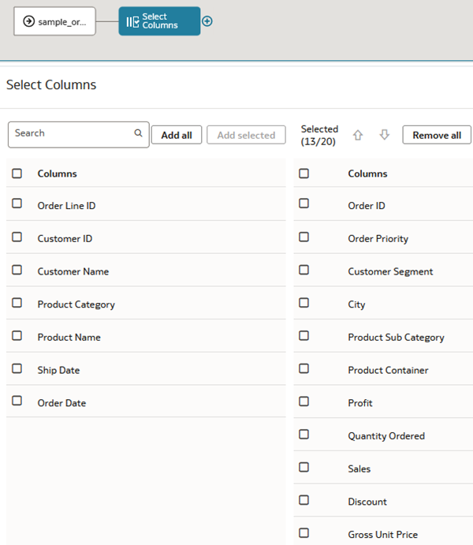Select the Select Columns step node
The height and width of the screenshot is (545, 473).
point(158,21)
